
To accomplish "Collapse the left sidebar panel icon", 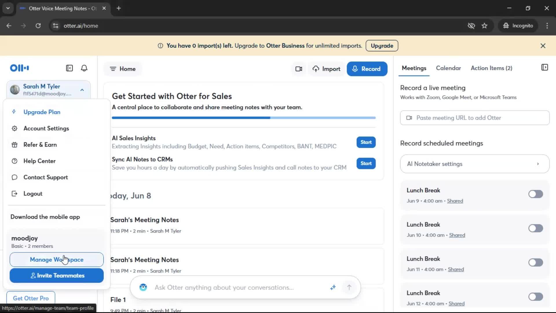I will tap(69, 68).
